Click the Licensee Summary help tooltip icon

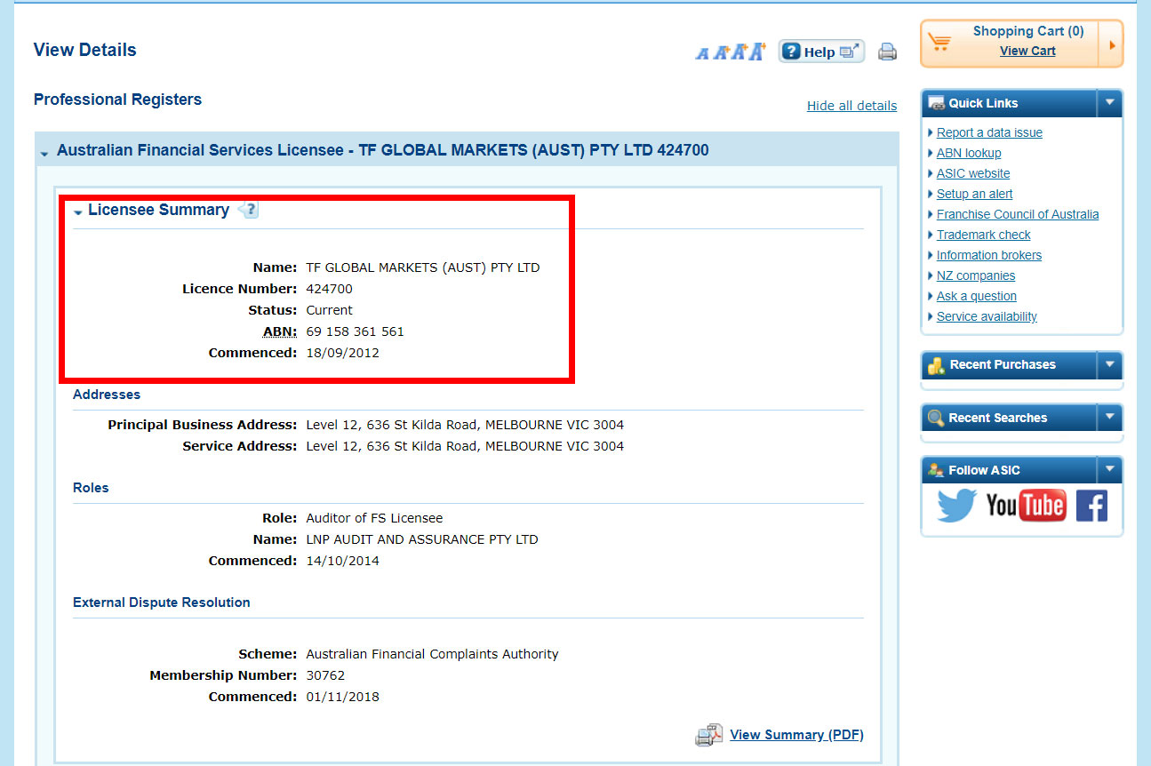coord(249,211)
